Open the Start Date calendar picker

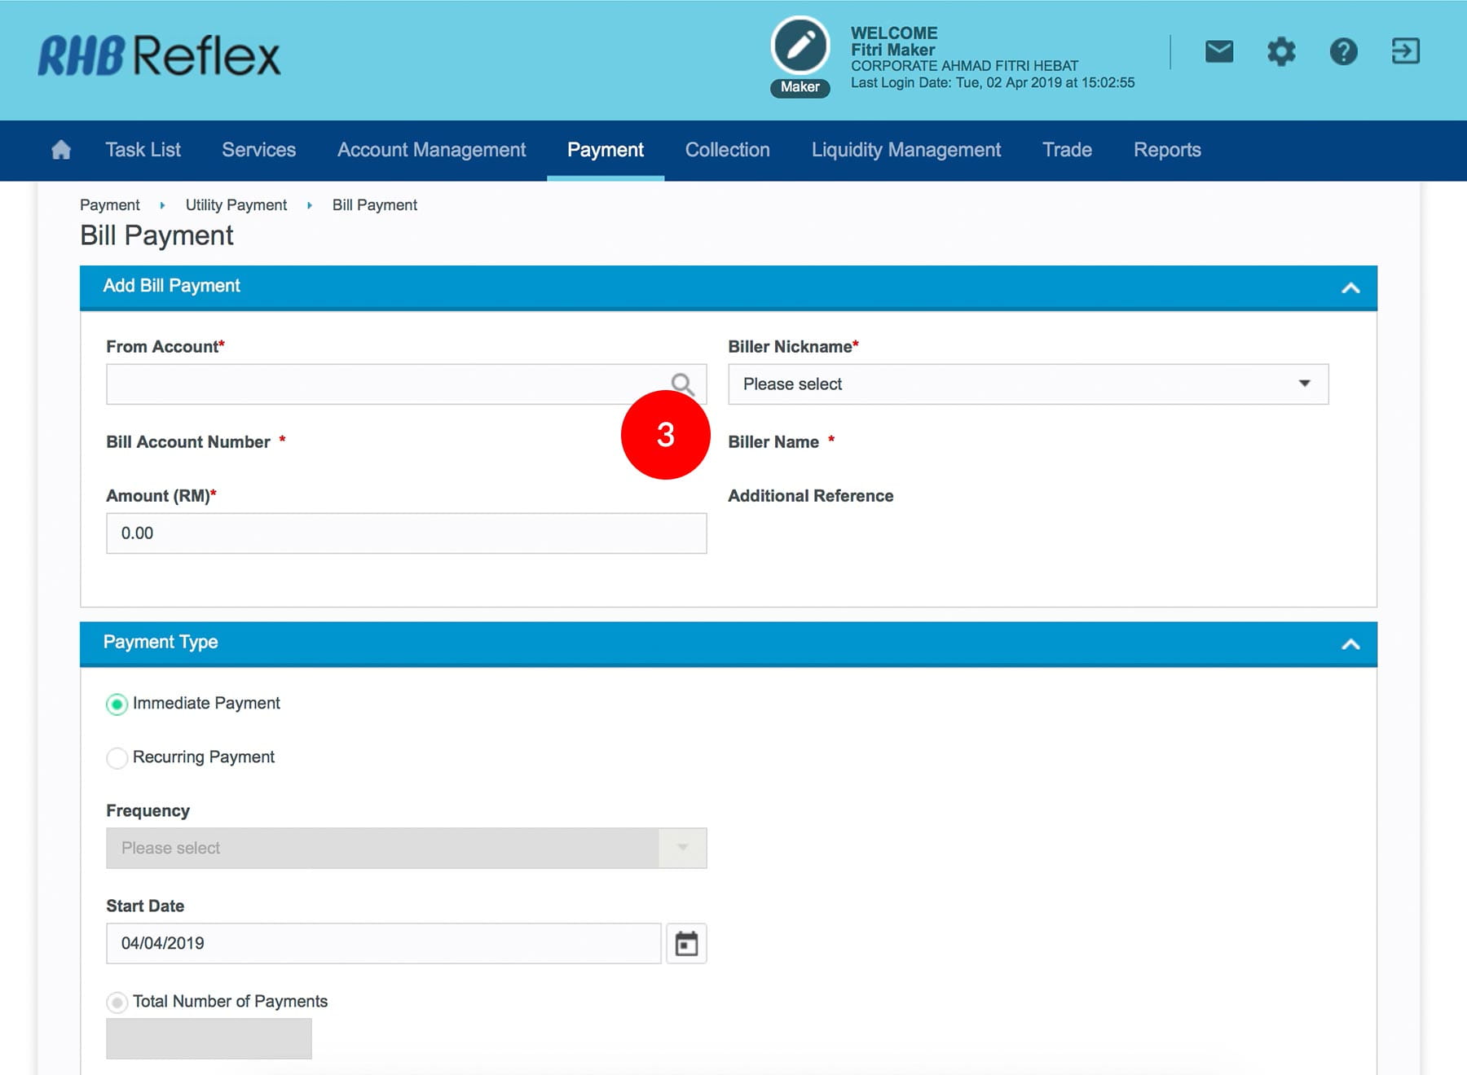click(x=686, y=943)
